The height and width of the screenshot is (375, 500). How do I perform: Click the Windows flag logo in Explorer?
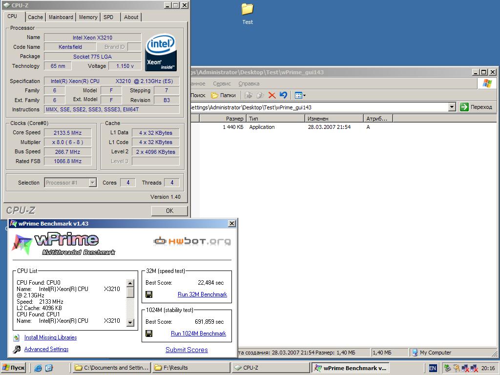[x=487, y=83]
